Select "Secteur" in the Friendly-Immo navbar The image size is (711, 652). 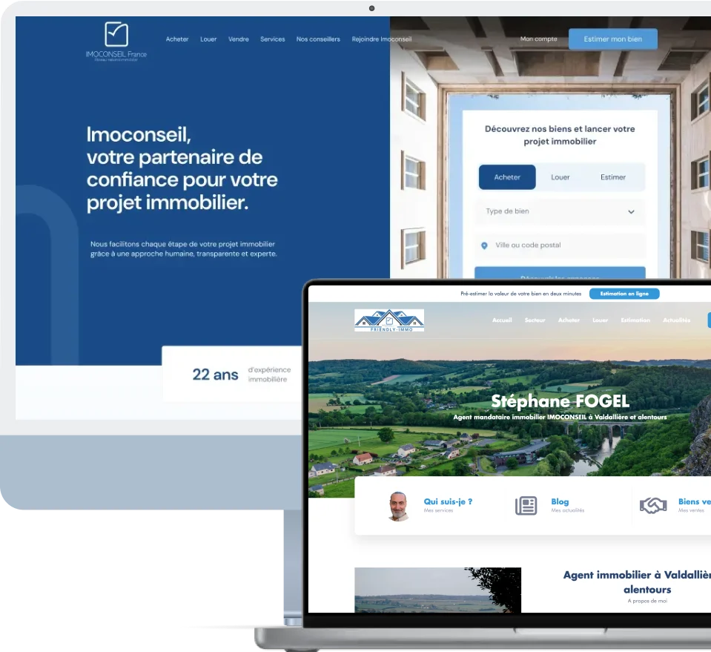click(535, 320)
